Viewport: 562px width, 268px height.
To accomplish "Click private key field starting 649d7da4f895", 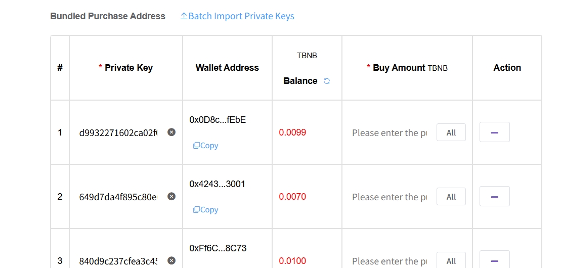I will tap(118, 197).
